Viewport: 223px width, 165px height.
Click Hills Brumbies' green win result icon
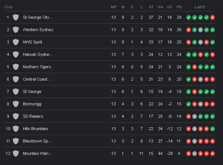pyautogui.click(x=213, y=129)
